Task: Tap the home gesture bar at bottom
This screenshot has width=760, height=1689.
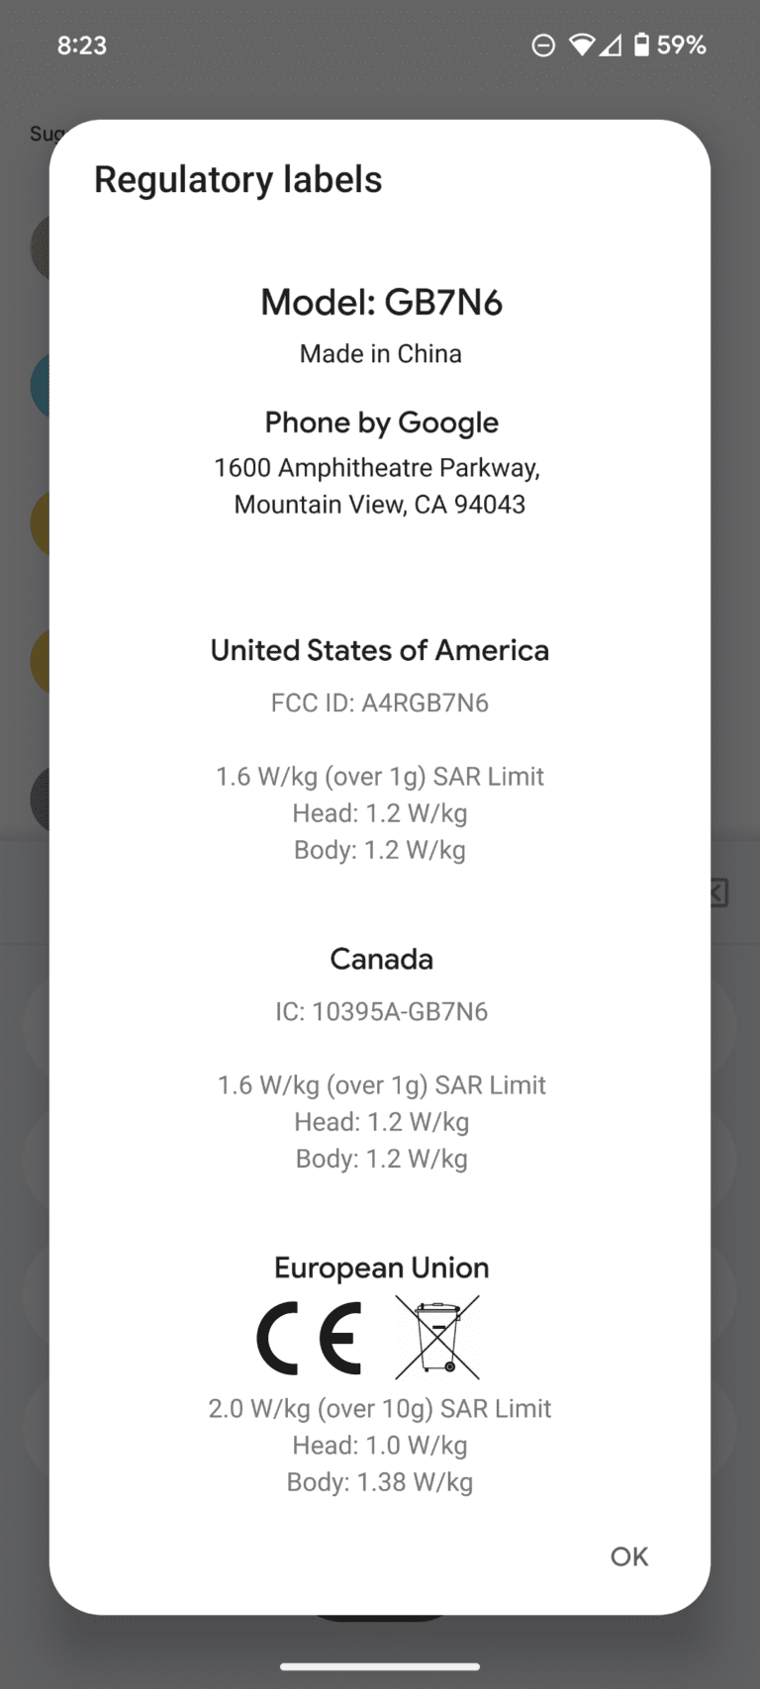Action: (x=380, y=1666)
